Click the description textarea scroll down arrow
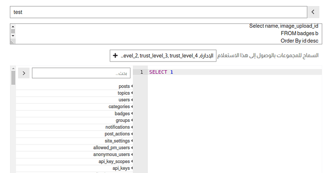This screenshot has width=324, height=173. pos(13,36)
